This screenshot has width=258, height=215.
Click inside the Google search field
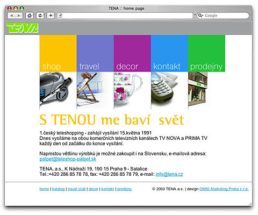tap(226, 16)
